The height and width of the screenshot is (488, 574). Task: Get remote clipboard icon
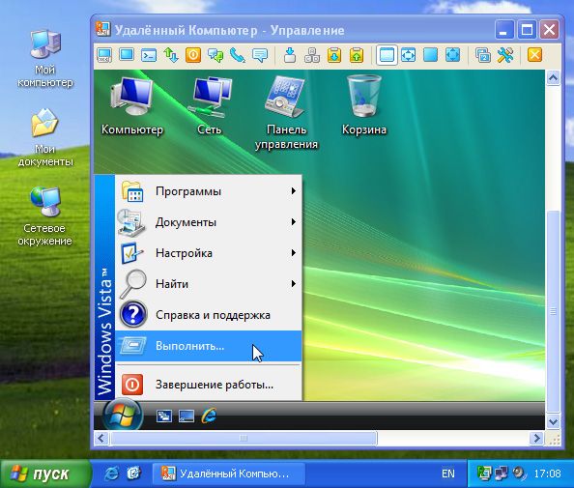[x=334, y=55]
